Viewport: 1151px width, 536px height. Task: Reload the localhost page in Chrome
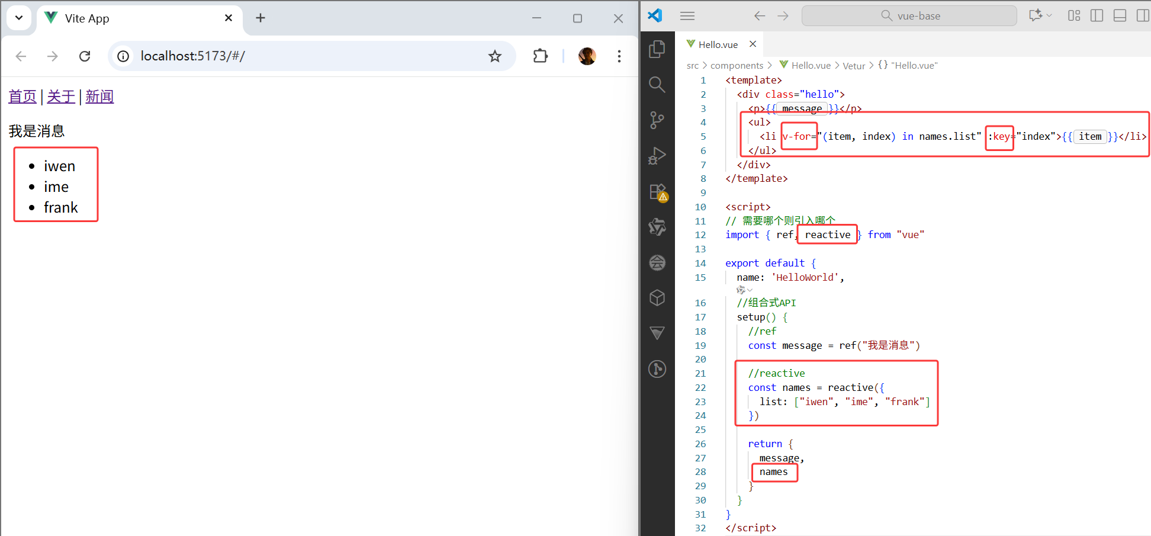[85, 56]
